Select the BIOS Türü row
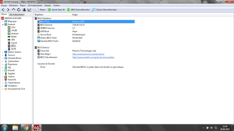Image resolution: width=234 pixels, height=131 pixels. pos(86,22)
